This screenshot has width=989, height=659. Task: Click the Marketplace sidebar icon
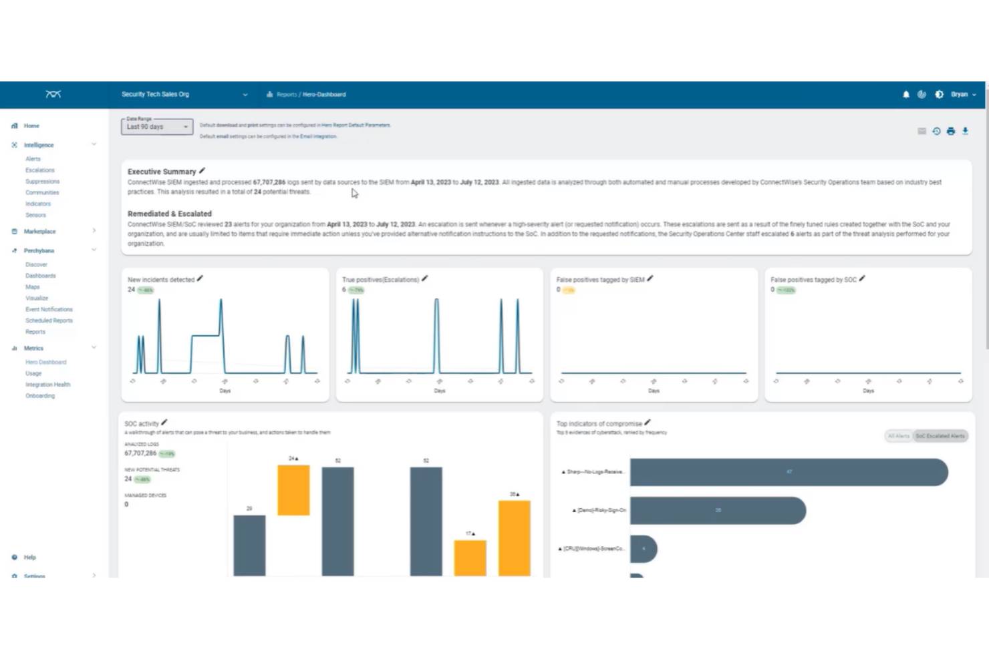pos(15,231)
